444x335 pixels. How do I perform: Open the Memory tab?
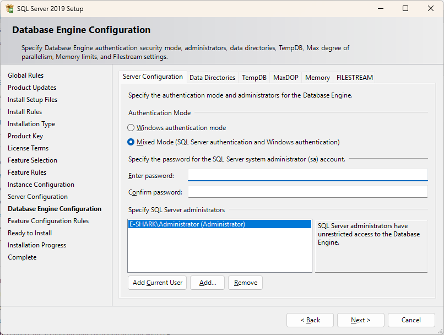coord(317,78)
